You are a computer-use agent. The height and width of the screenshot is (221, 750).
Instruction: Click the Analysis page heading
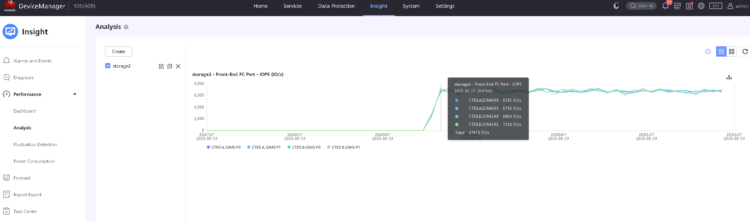pyautogui.click(x=108, y=27)
